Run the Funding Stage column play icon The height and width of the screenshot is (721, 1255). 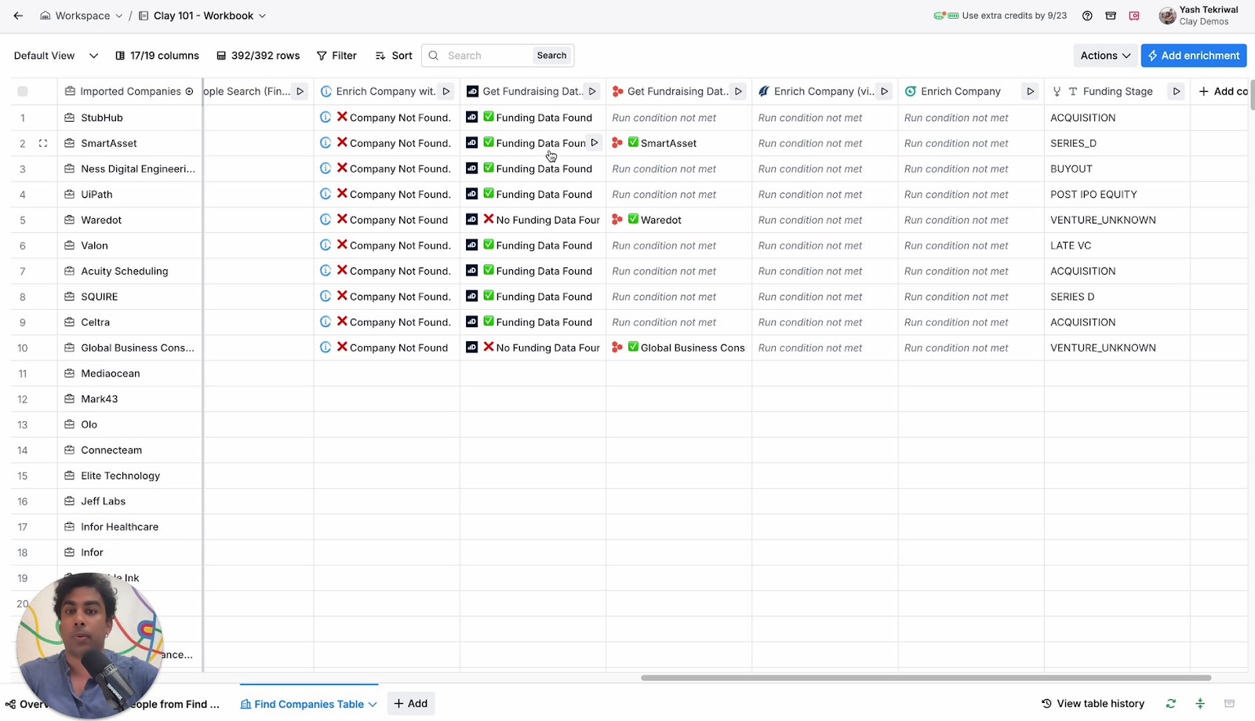(x=1176, y=92)
